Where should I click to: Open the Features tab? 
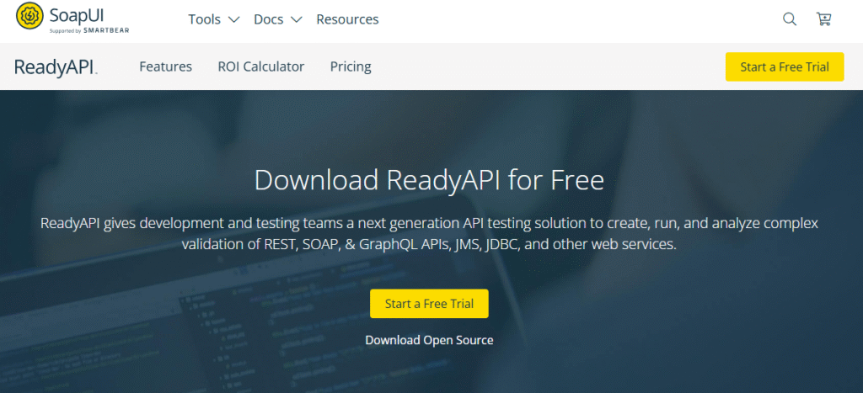click(x=166, y=66)
